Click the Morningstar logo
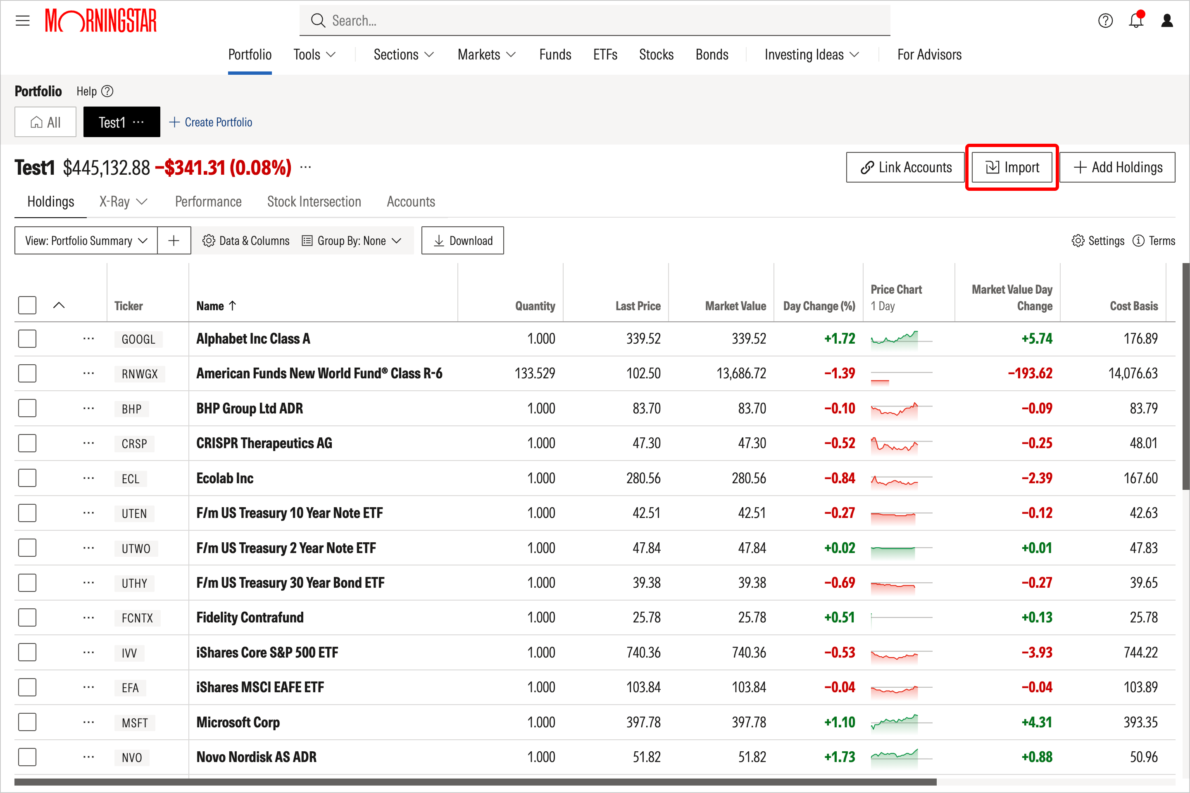1190x793 pixels. (x=101, y=21)
